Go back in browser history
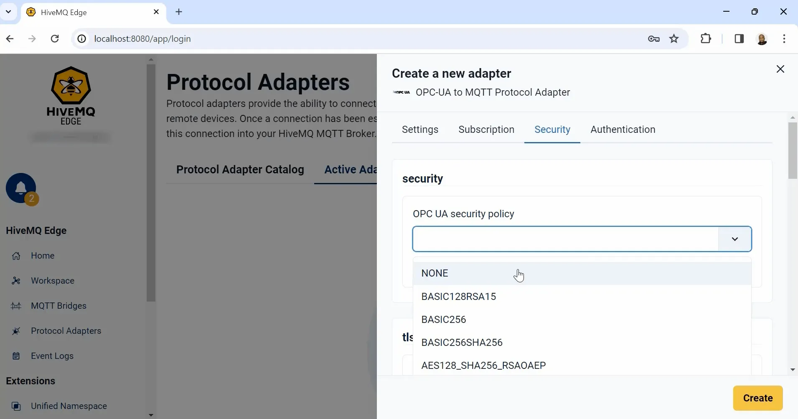The width and height of the screenshot is (798, 419). 10,39
